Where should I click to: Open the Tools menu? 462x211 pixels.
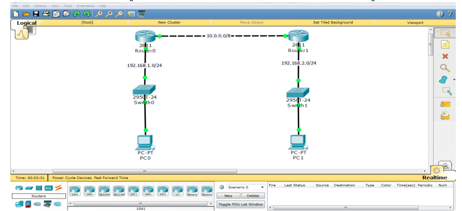[68, 6]
